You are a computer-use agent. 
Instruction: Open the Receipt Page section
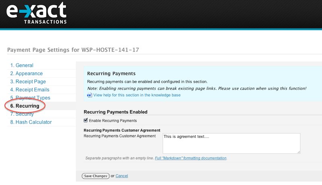pos(28,81)
